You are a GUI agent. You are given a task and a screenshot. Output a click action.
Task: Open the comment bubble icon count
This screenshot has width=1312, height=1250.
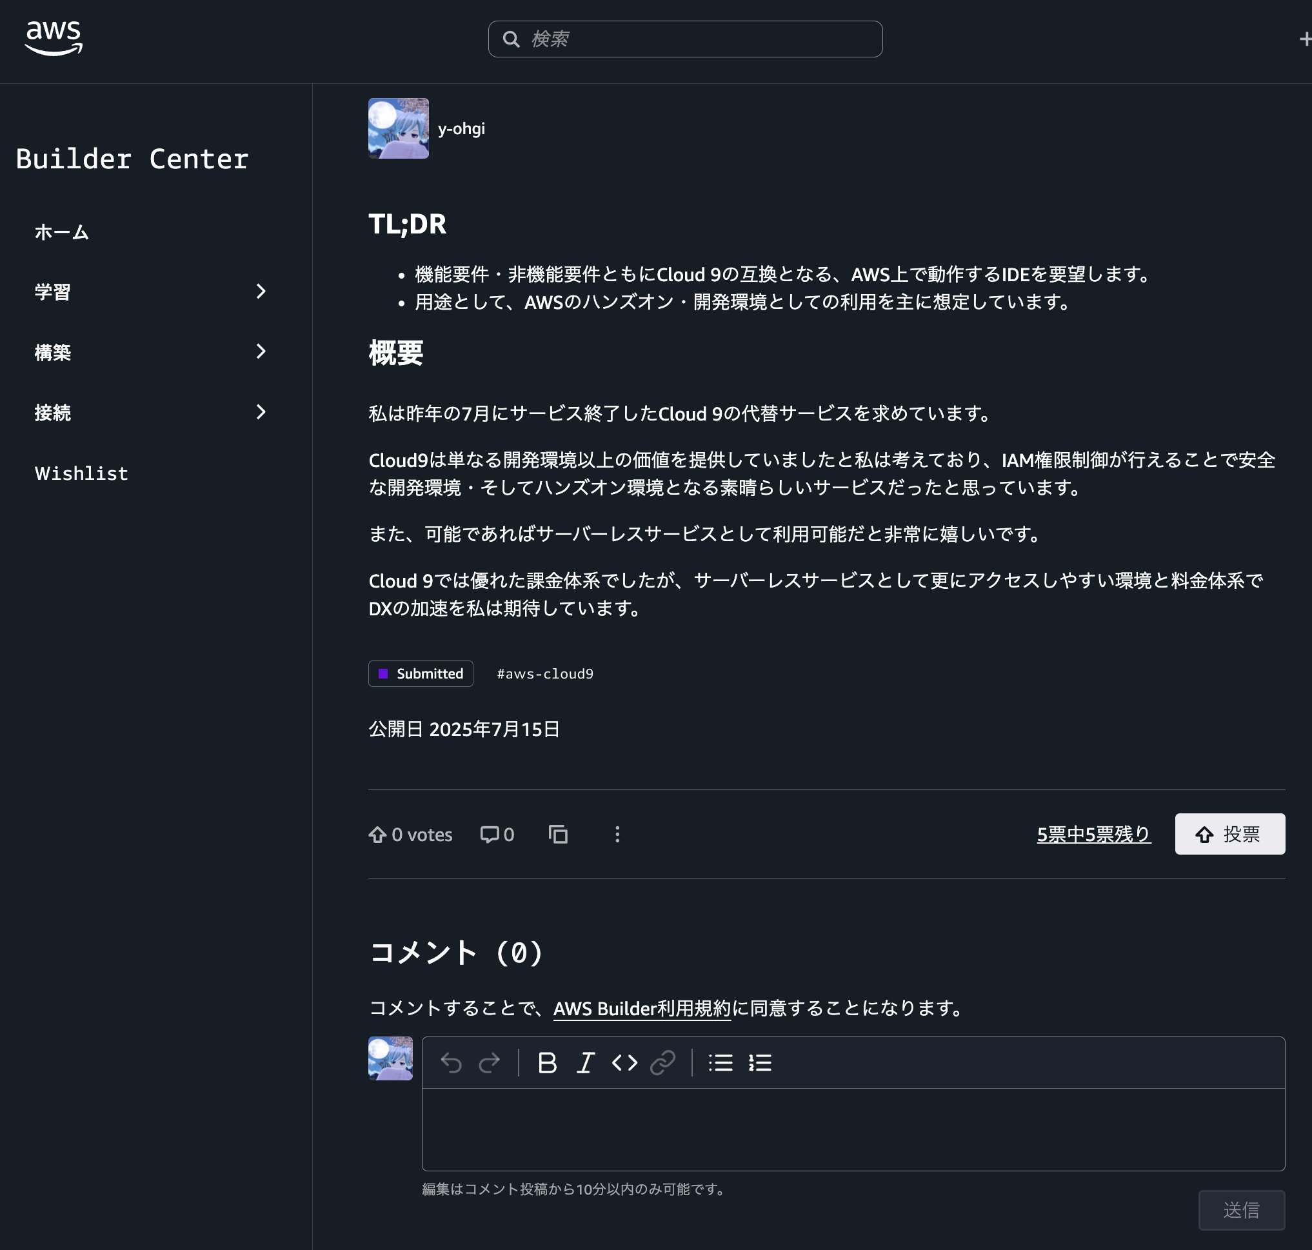click(497, 834)
